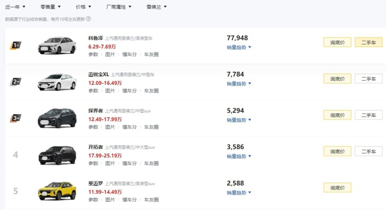The image size is (386, 210).
Task: Click the help question mark icon
Action: pos(88,19)
